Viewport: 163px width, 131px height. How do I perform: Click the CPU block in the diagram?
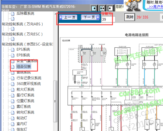coord(141,102)
